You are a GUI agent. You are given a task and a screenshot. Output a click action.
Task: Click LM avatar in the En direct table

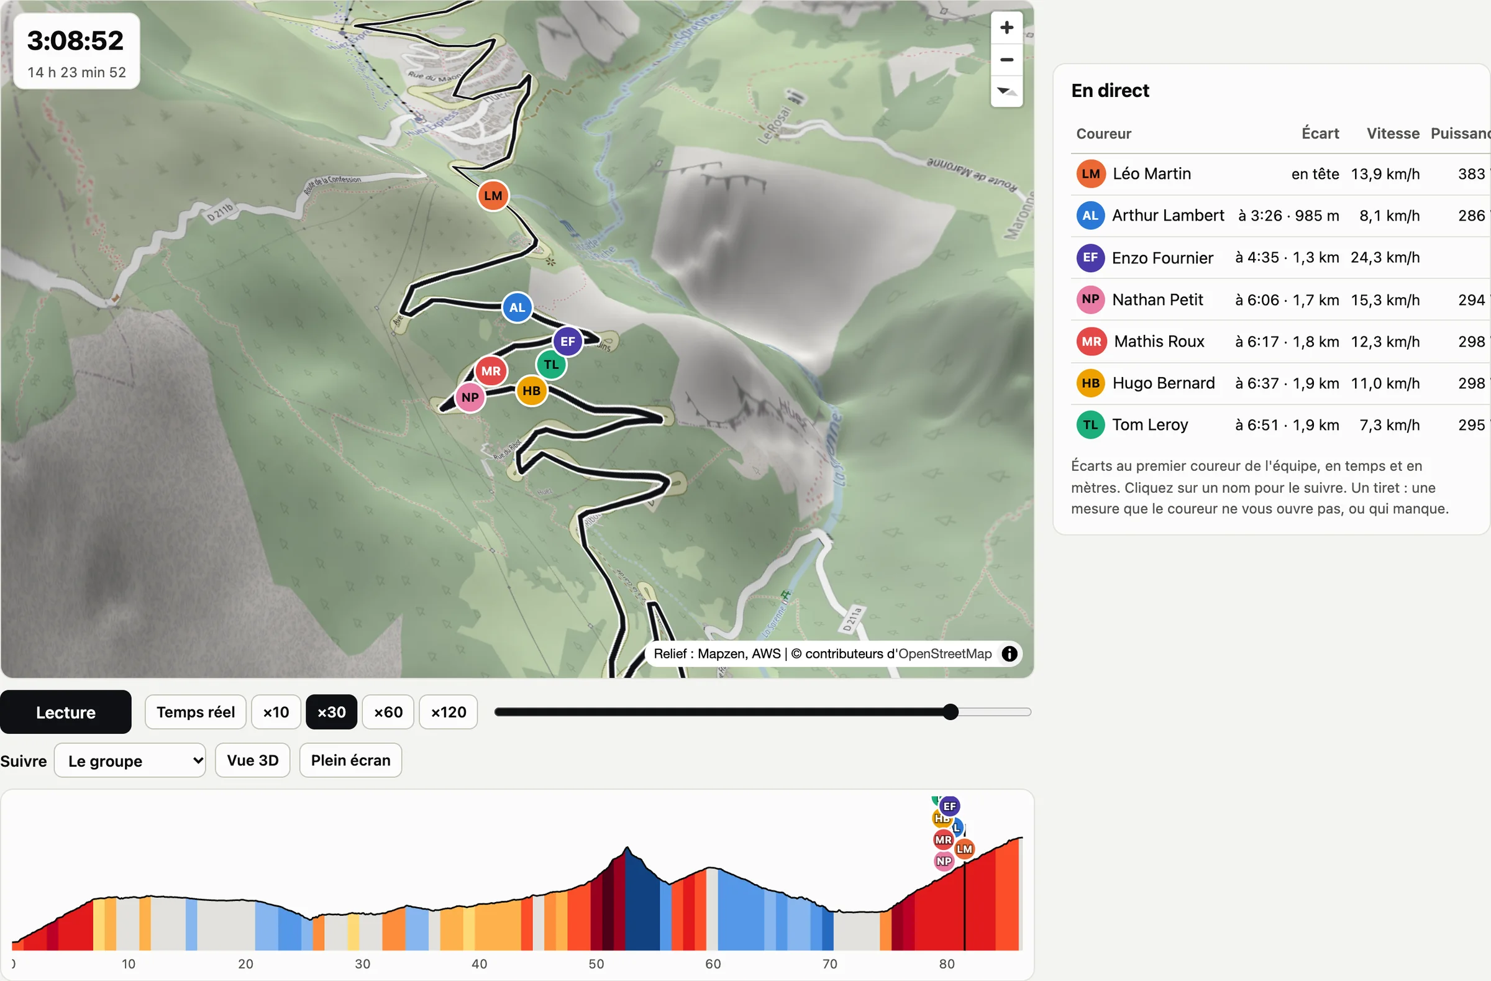(x=1090, y=174)
